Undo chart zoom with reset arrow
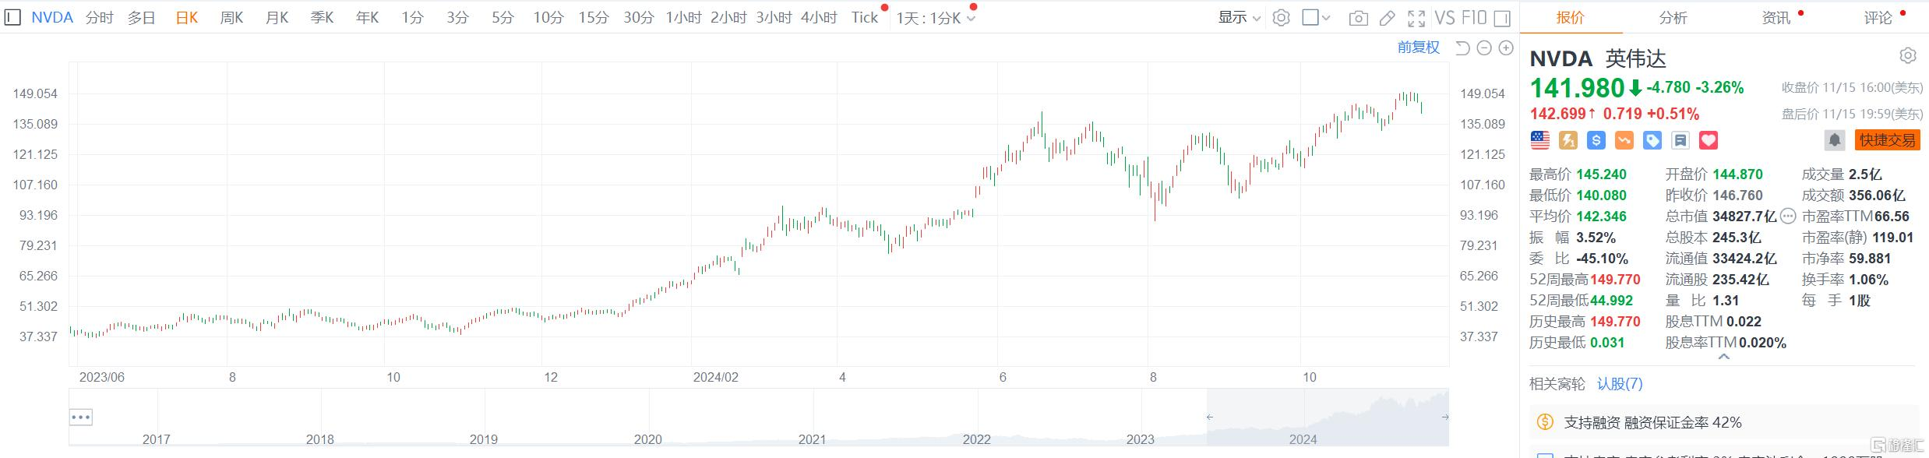1929x458 pixels. [1462, 48]
